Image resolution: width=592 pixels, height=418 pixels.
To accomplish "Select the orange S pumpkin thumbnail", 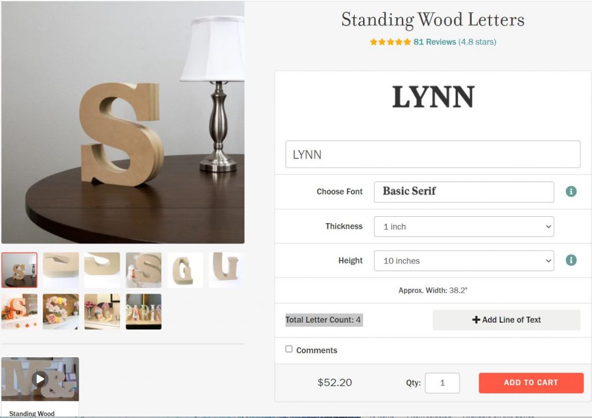I will pyautogui.click(x=19, y=312).
